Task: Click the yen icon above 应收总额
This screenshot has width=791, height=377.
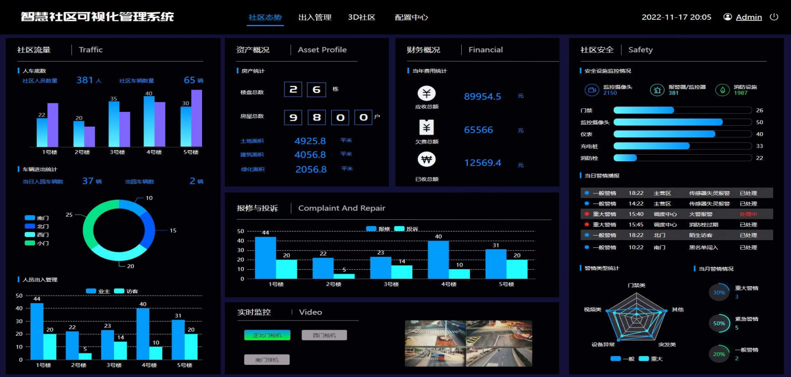Action: [427, 94]
